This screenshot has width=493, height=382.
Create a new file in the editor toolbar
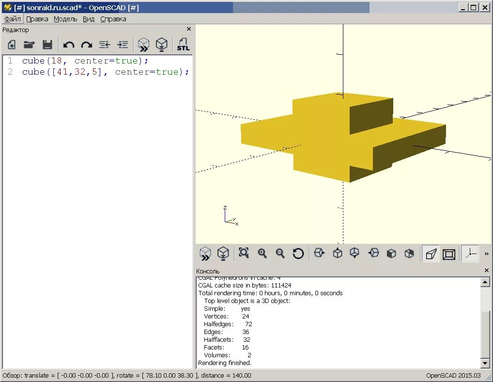pos(11,45)
